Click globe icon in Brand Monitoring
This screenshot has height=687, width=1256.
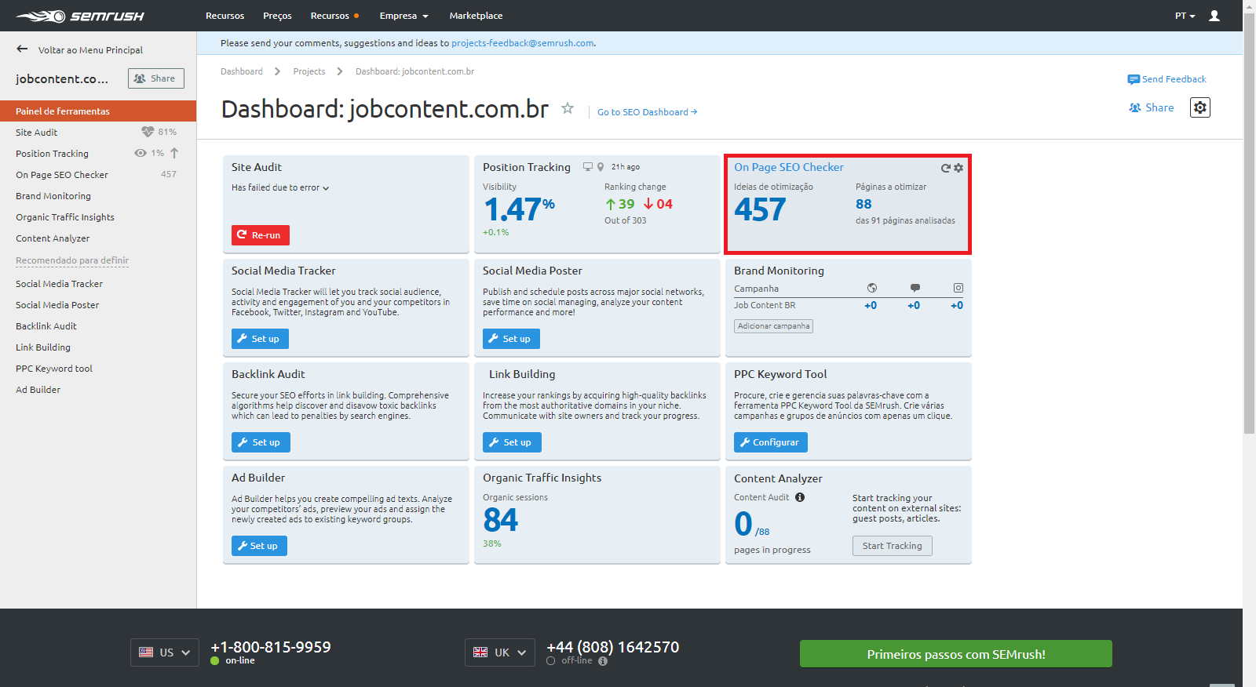tap(872, 288)
